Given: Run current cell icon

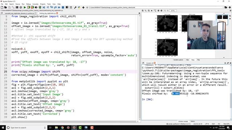Looking at the screenshot, I should point(29,7).
